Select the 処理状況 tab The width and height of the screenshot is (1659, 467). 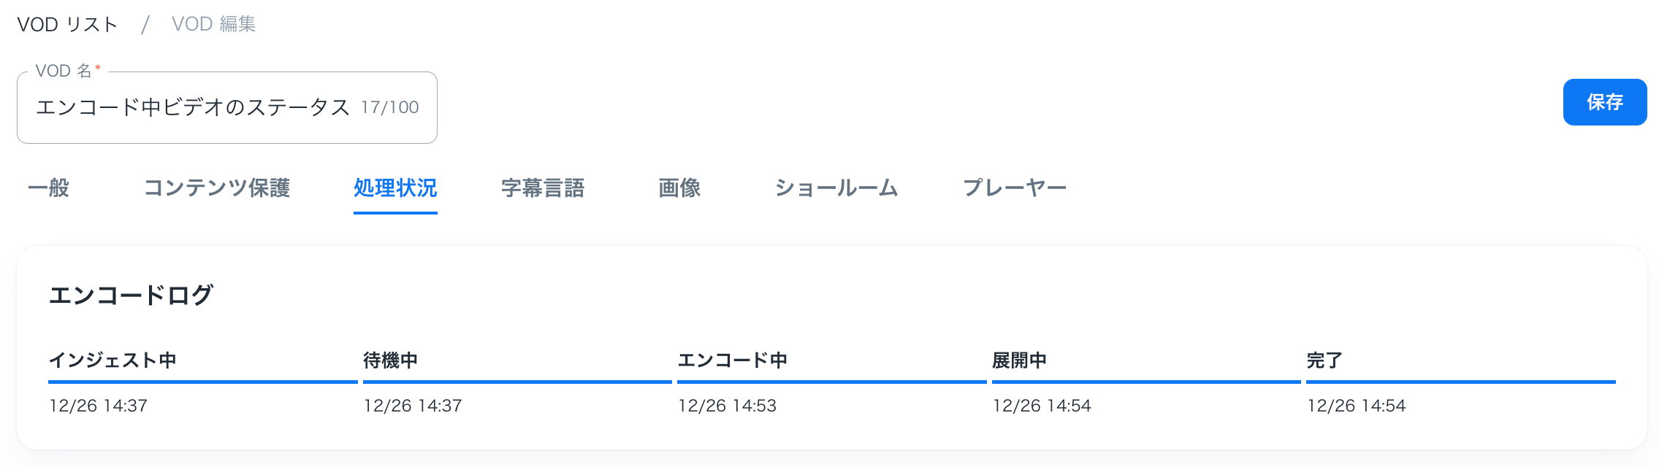pyautogui.click(x=395, y=188)
